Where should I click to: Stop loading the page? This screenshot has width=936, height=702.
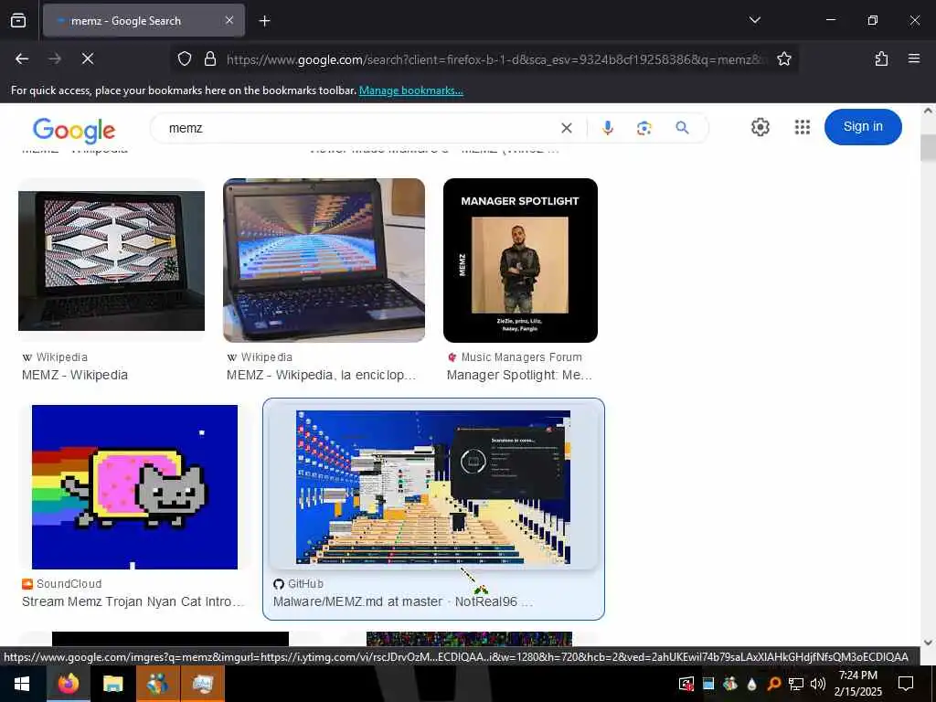pyautogui.click(x=88, y=58)
